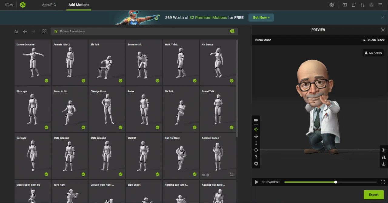Dismiss the promotional banner
Viewport: 388px width, 203px height.
point(383,17)
